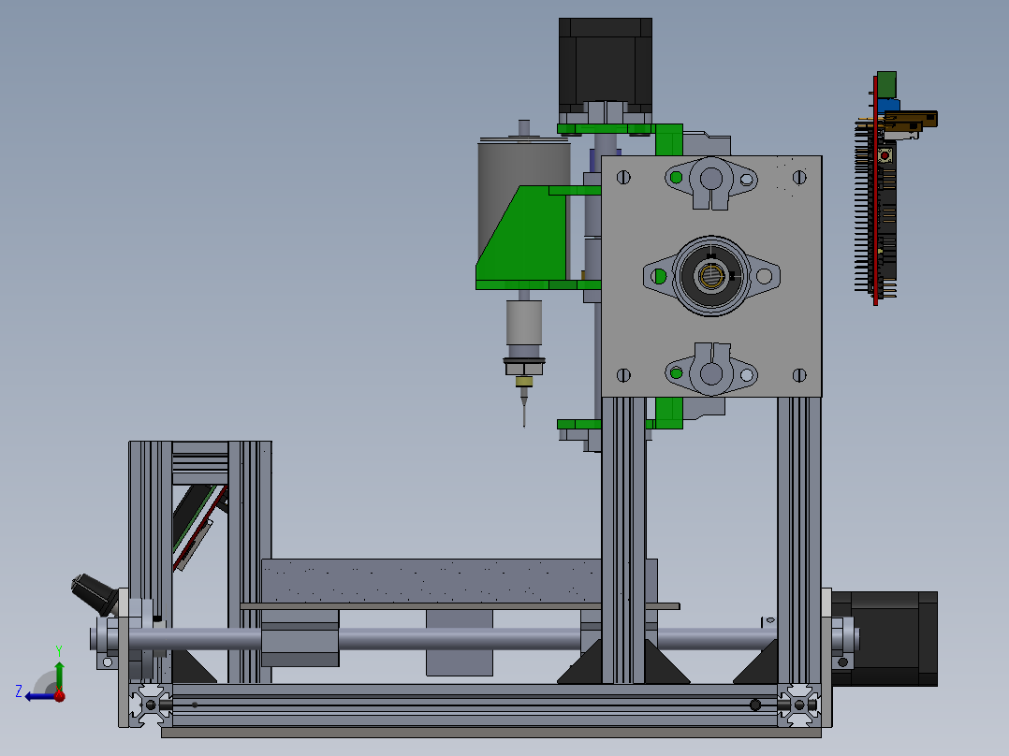Select the left end extrusion cross-section profile
This screenshot has width=1009, height=756.
[x=151, y=705]
